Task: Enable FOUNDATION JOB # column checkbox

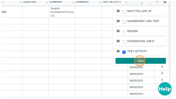Action: [124, 42]
